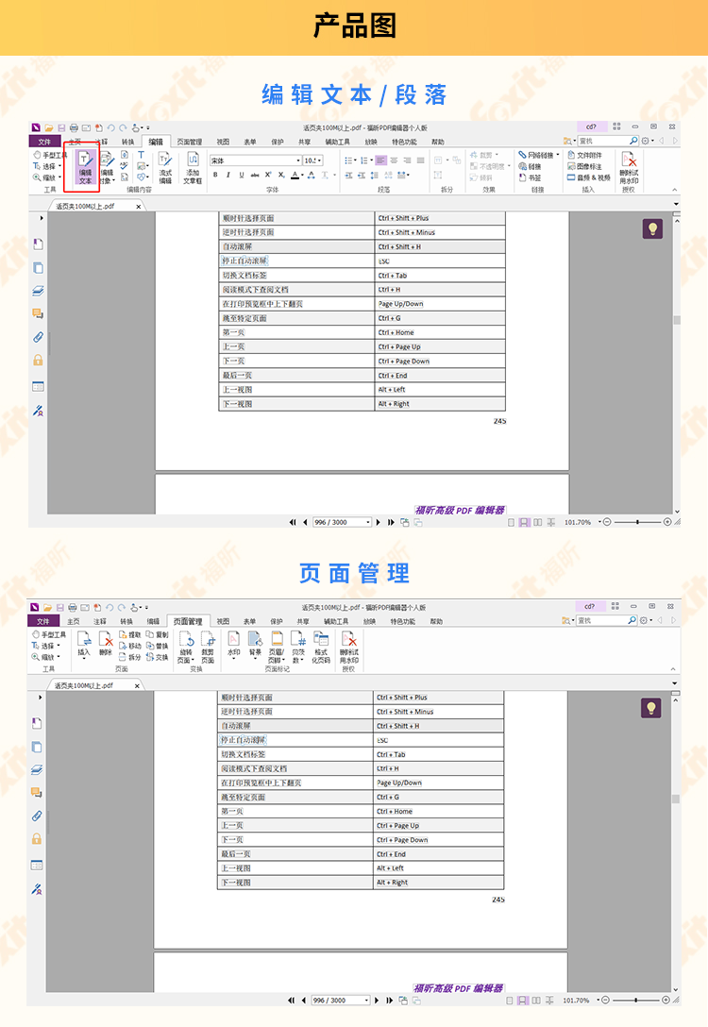Open Comments panel icon in upper left sidebar
The height and width of the screenshot is (1027, 708).
click(x=38, y=313)
